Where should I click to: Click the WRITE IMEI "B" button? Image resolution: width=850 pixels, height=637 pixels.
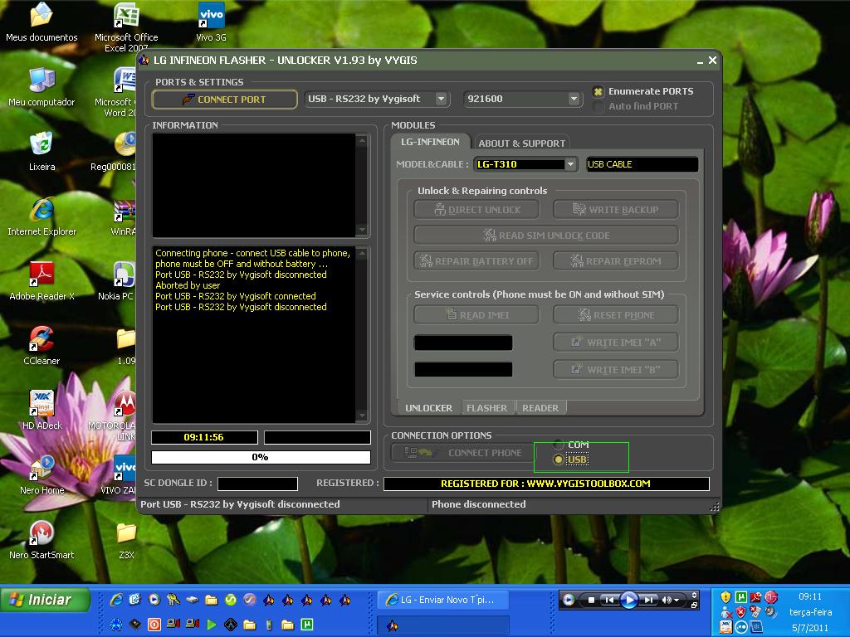coord(616,369)
